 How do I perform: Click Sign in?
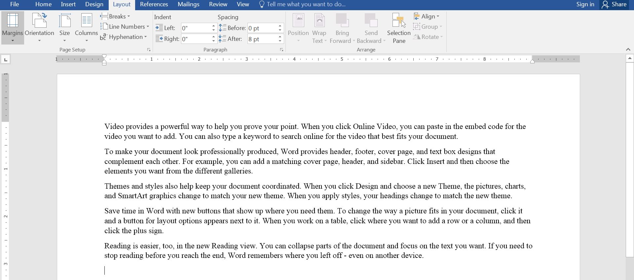tap(585, 5)
